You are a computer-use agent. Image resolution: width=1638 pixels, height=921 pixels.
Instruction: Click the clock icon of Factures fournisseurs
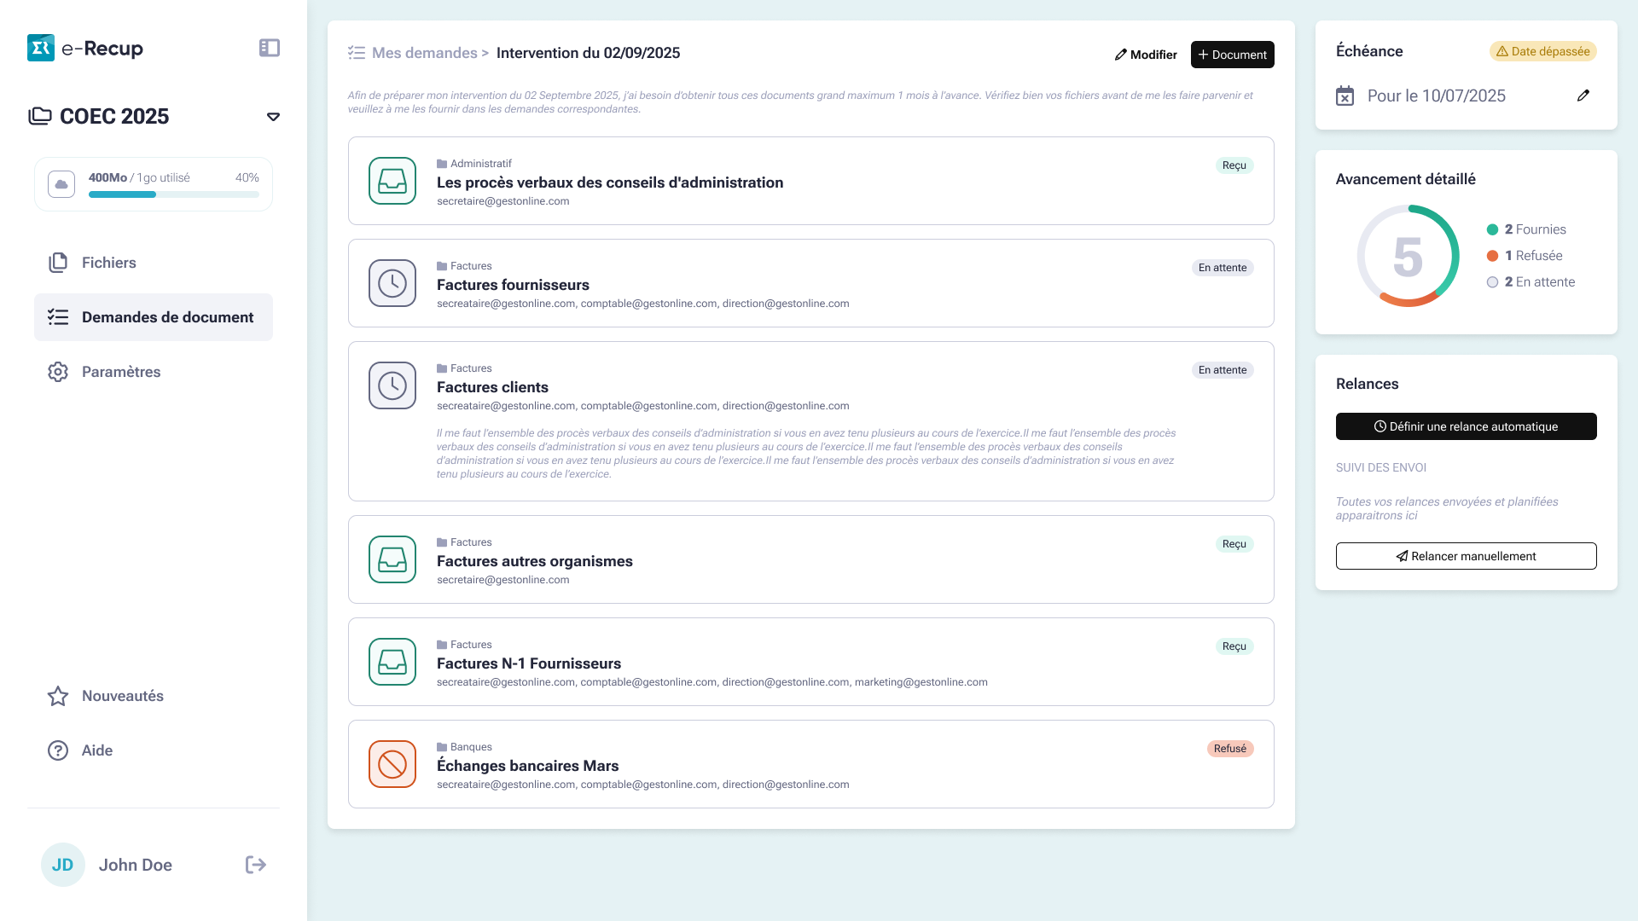(x=392, y=283)
